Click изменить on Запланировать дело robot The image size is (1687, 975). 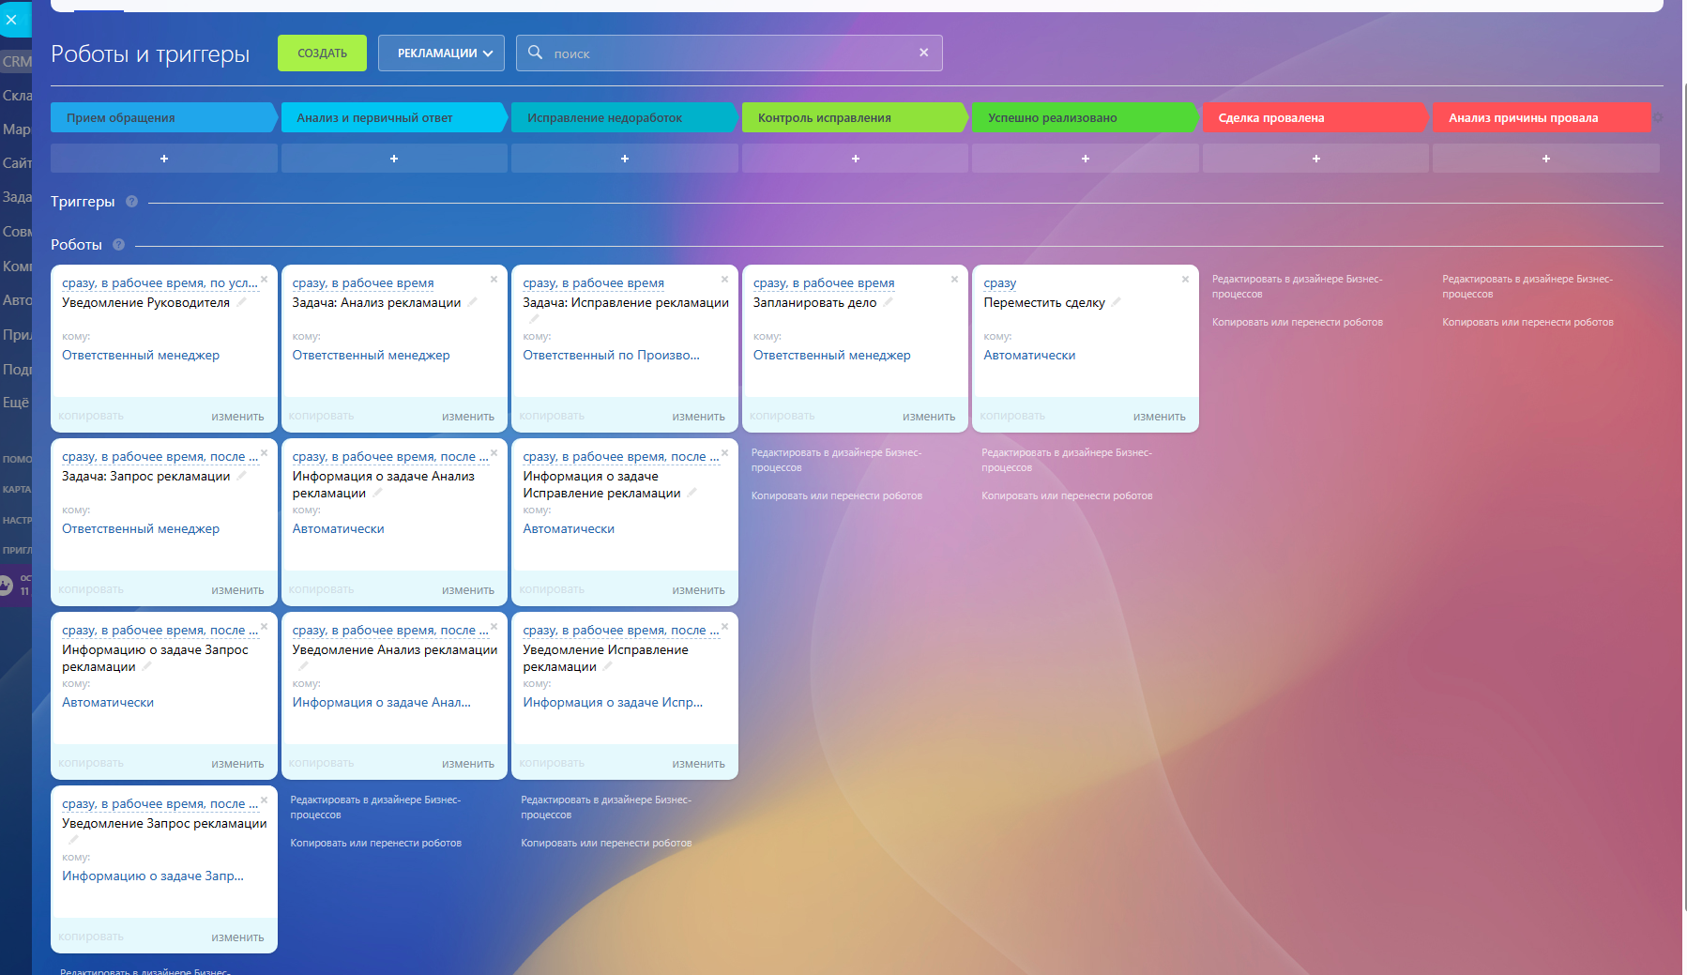[929, 417]
